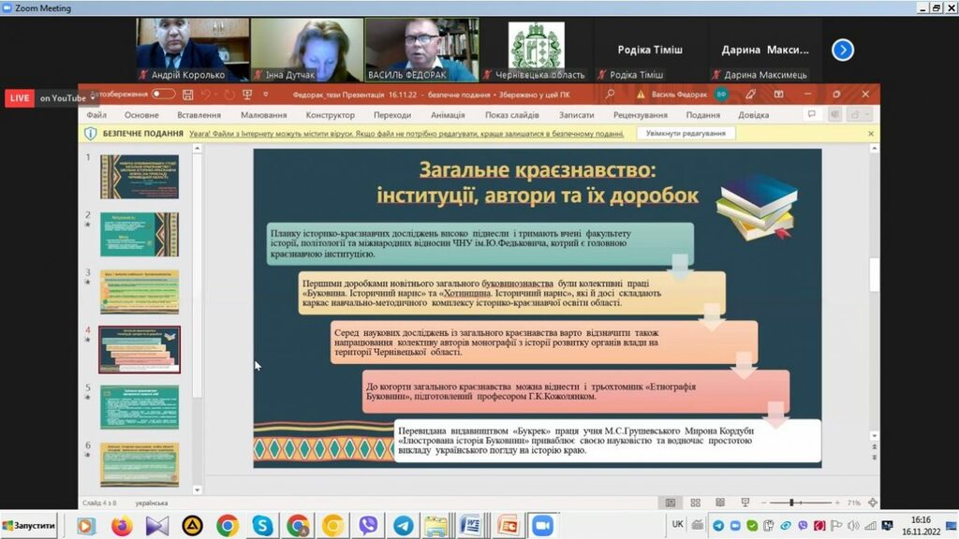Open the Анімація ribbon tab

coord(448,115)
